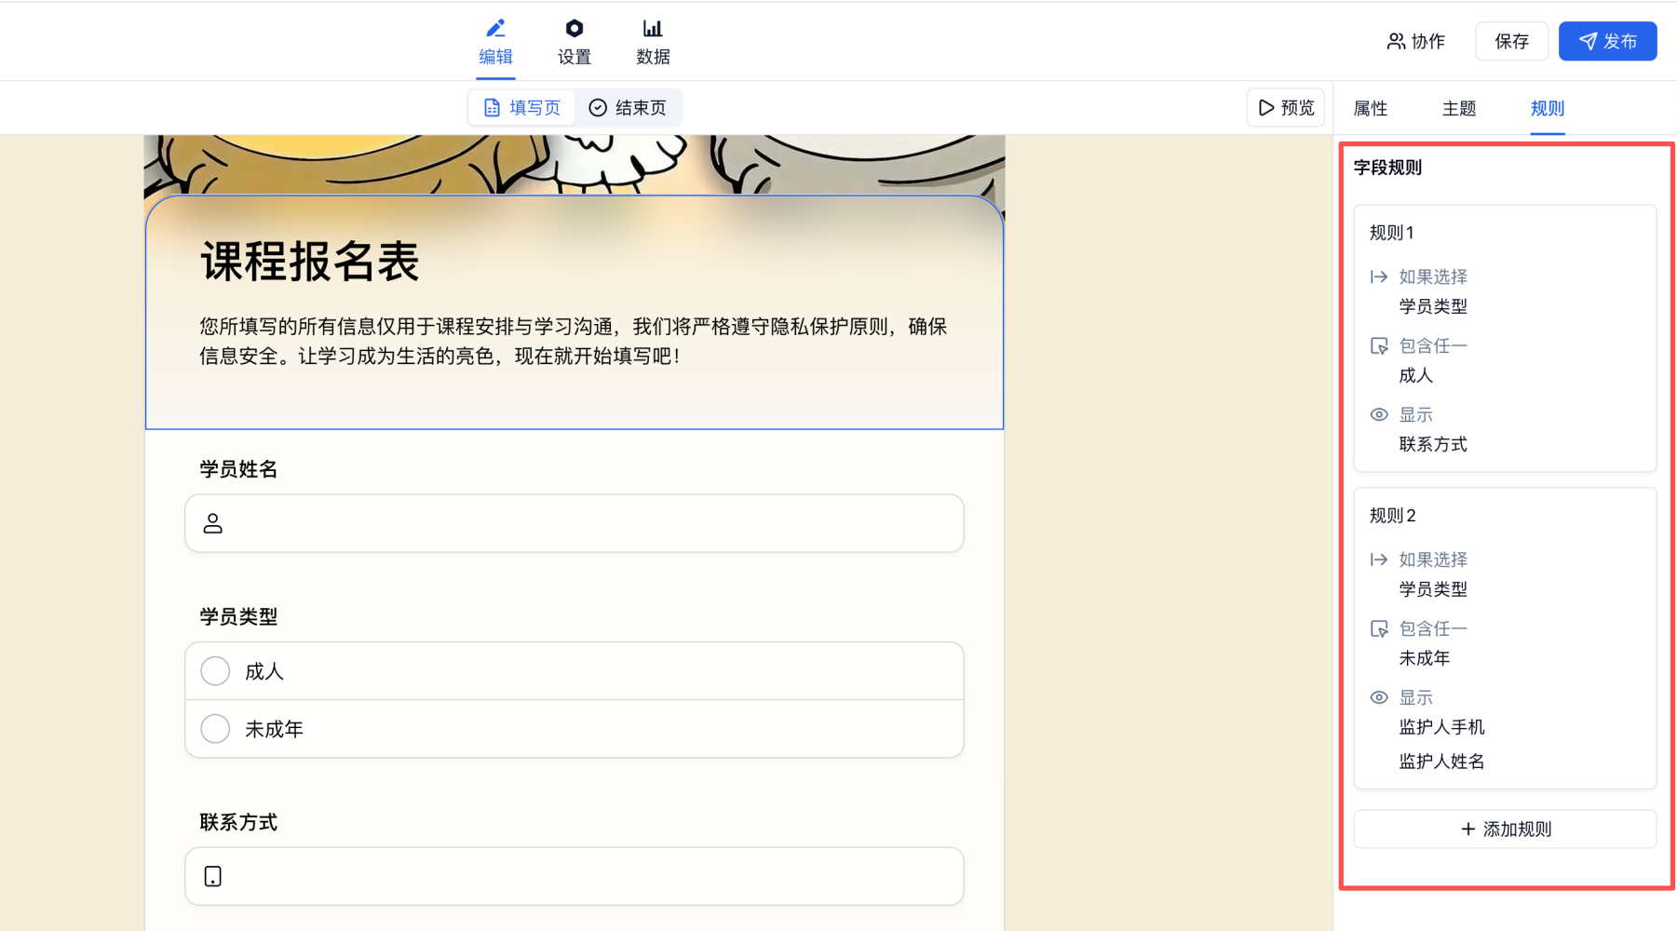The width and height of the screenshot is (1677, 931).
Task: Click the arrow icon beside Rule 1 condition
Action: coord(1379,277)
